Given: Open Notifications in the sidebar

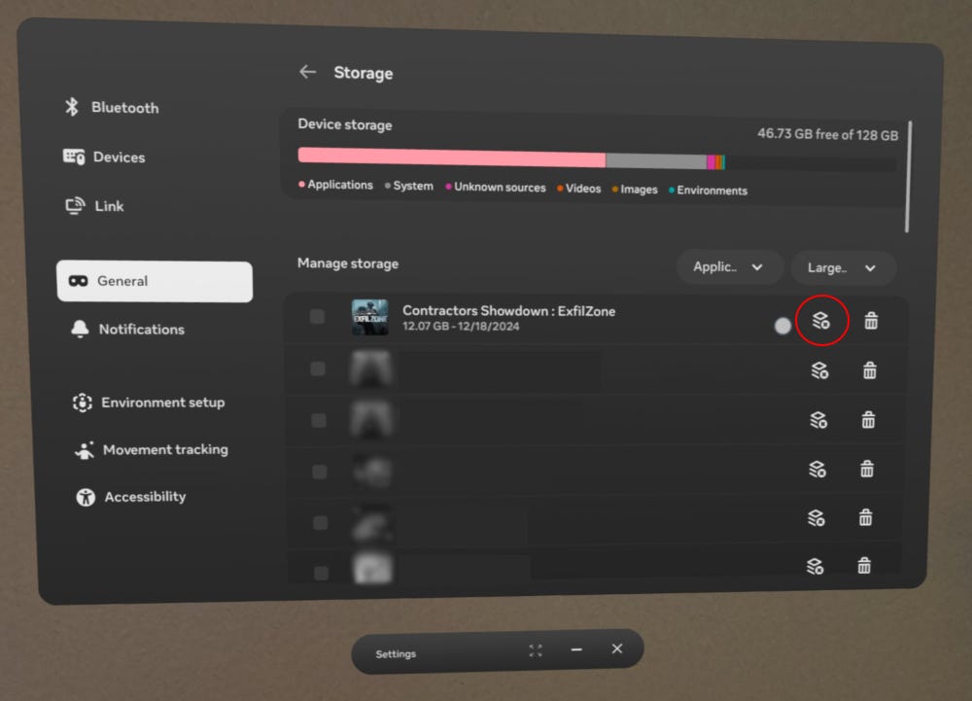Looking at the screenshot, I should tap(127, 330).
